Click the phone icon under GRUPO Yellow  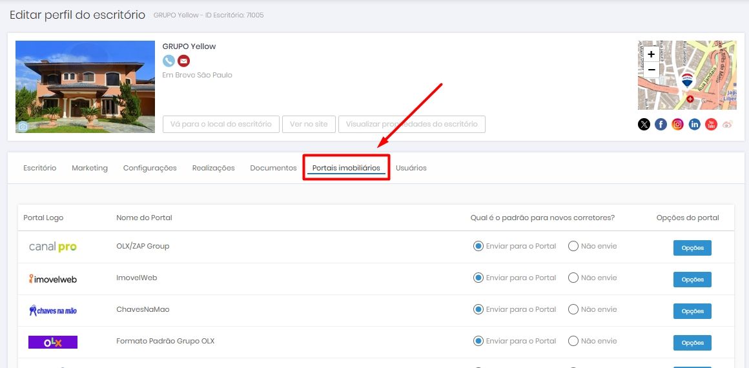pos(169,61)
